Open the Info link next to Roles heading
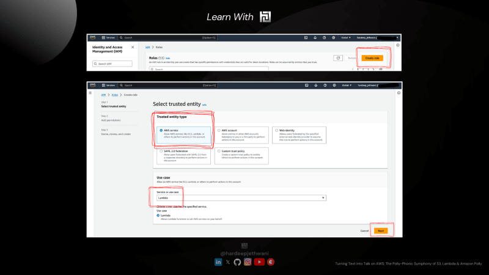 click(x=167, y=58)
